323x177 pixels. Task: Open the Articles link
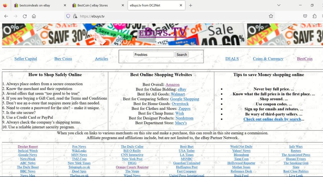(x=101, y=59)
